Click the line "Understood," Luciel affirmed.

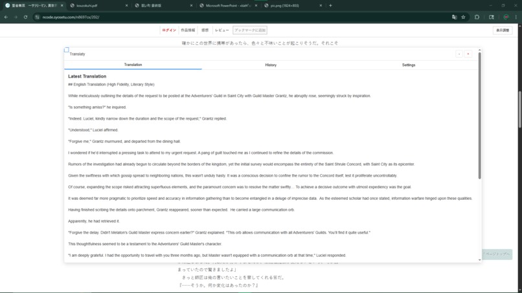[x=93, y=130]
